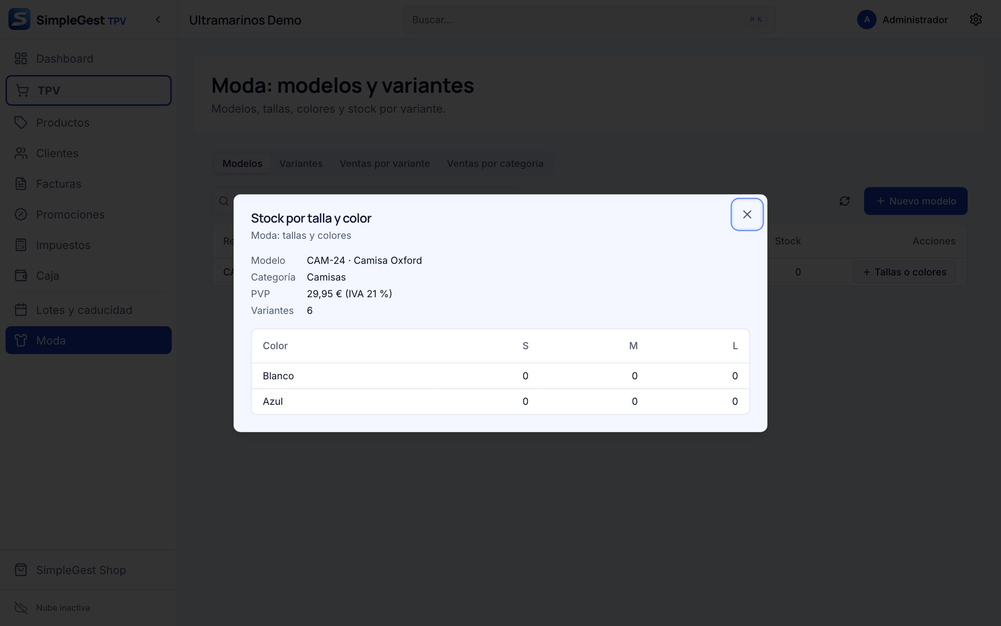Click the Moda shirt icon
Screen dimensions: 1001x626
point(21,340)
